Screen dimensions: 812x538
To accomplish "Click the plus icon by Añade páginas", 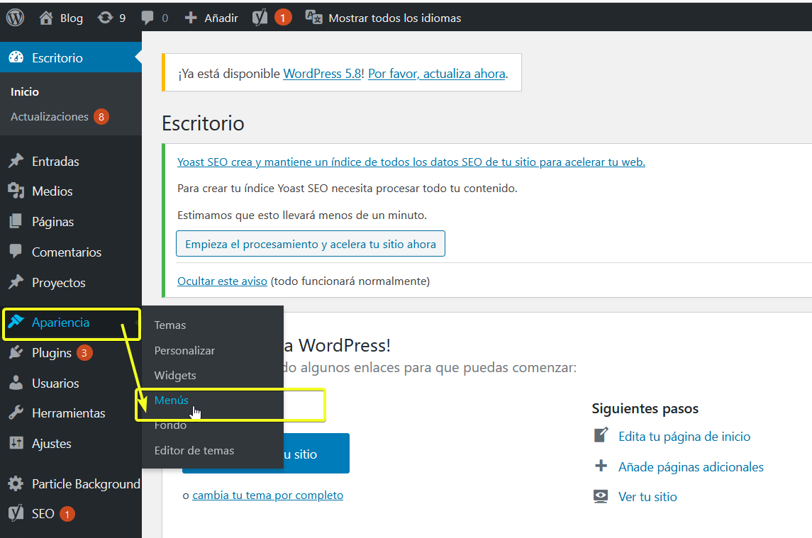I will pos(601,466).
